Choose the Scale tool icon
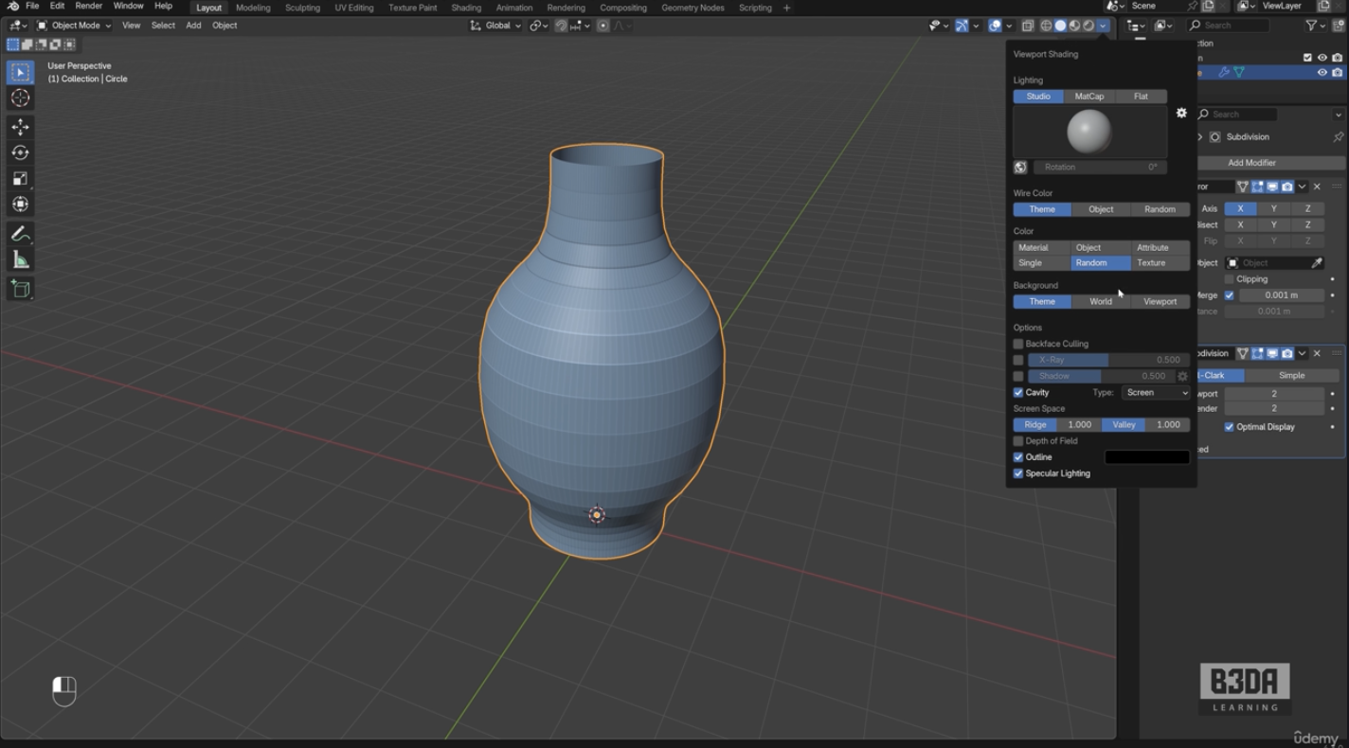1349x748 pixels. [20, 178]
